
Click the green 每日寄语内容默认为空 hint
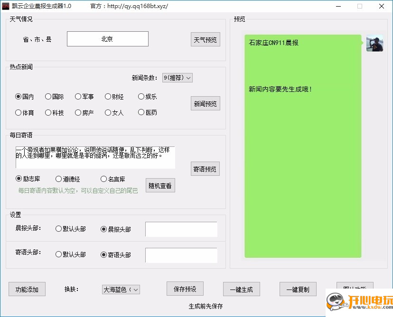(78, 190)
